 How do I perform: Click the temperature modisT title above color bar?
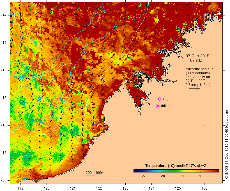[x=176, y=166]
